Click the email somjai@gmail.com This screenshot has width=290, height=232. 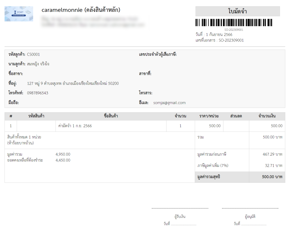pos(169,103)
